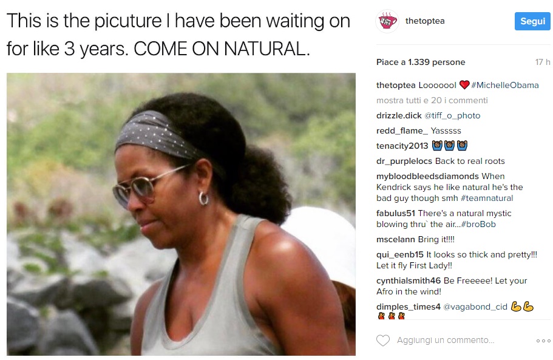Screen dimensions: 553x360
Task: Open dr_purplelocs profile link
Action: point(404,161)
